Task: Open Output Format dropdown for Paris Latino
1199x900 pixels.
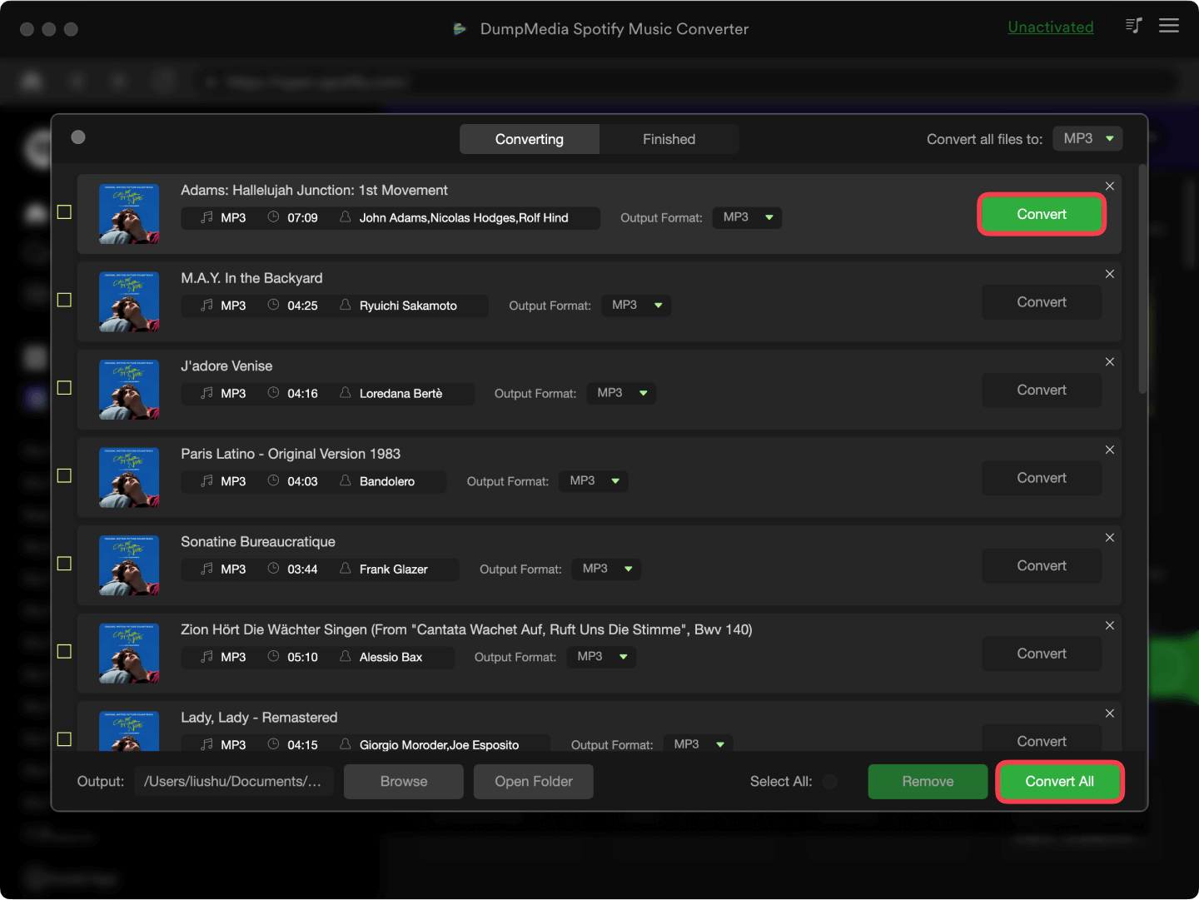Action: click(594, 481)
